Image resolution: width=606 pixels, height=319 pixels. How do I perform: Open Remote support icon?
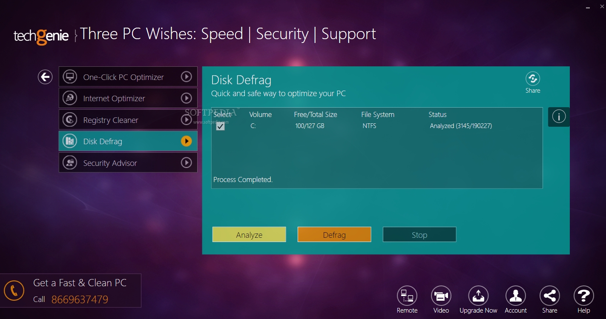click(x=407, y=296)
